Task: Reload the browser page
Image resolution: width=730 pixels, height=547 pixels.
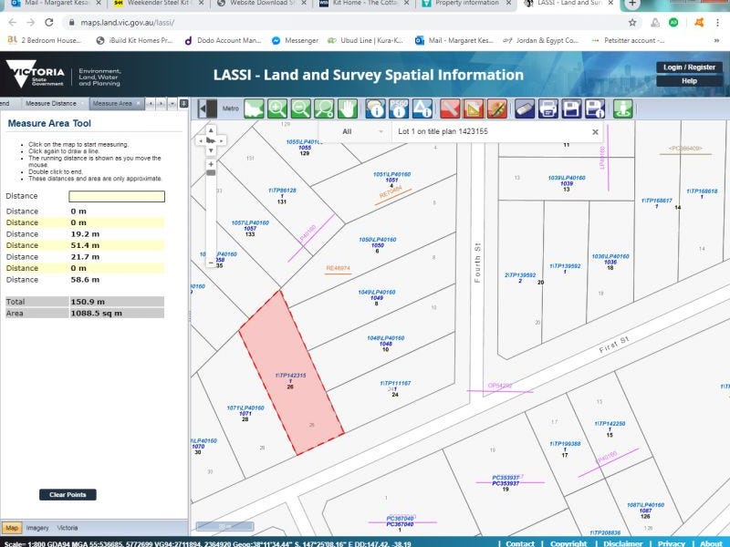Action: coord(49,22)
